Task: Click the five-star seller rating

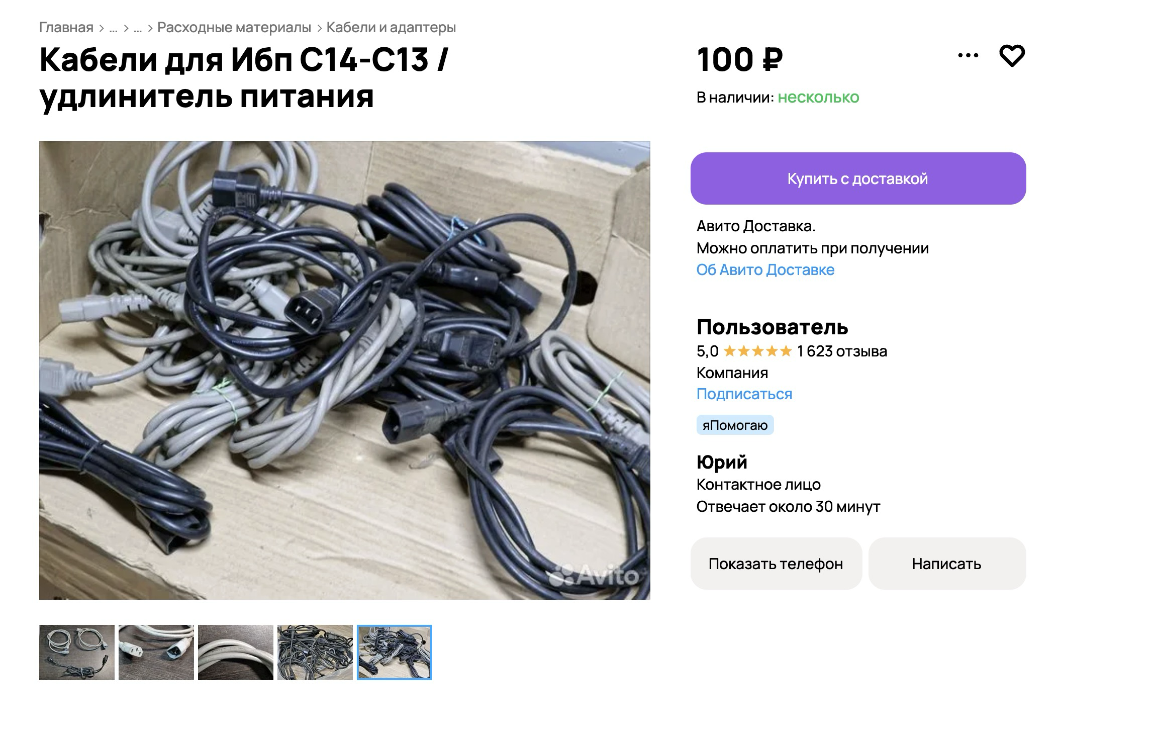Action: [757, 351]
